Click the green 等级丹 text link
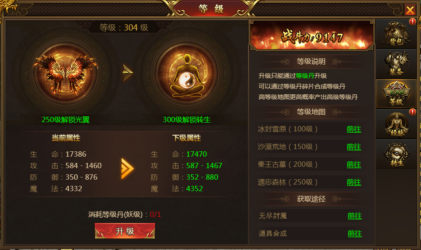 click(305, 76)
